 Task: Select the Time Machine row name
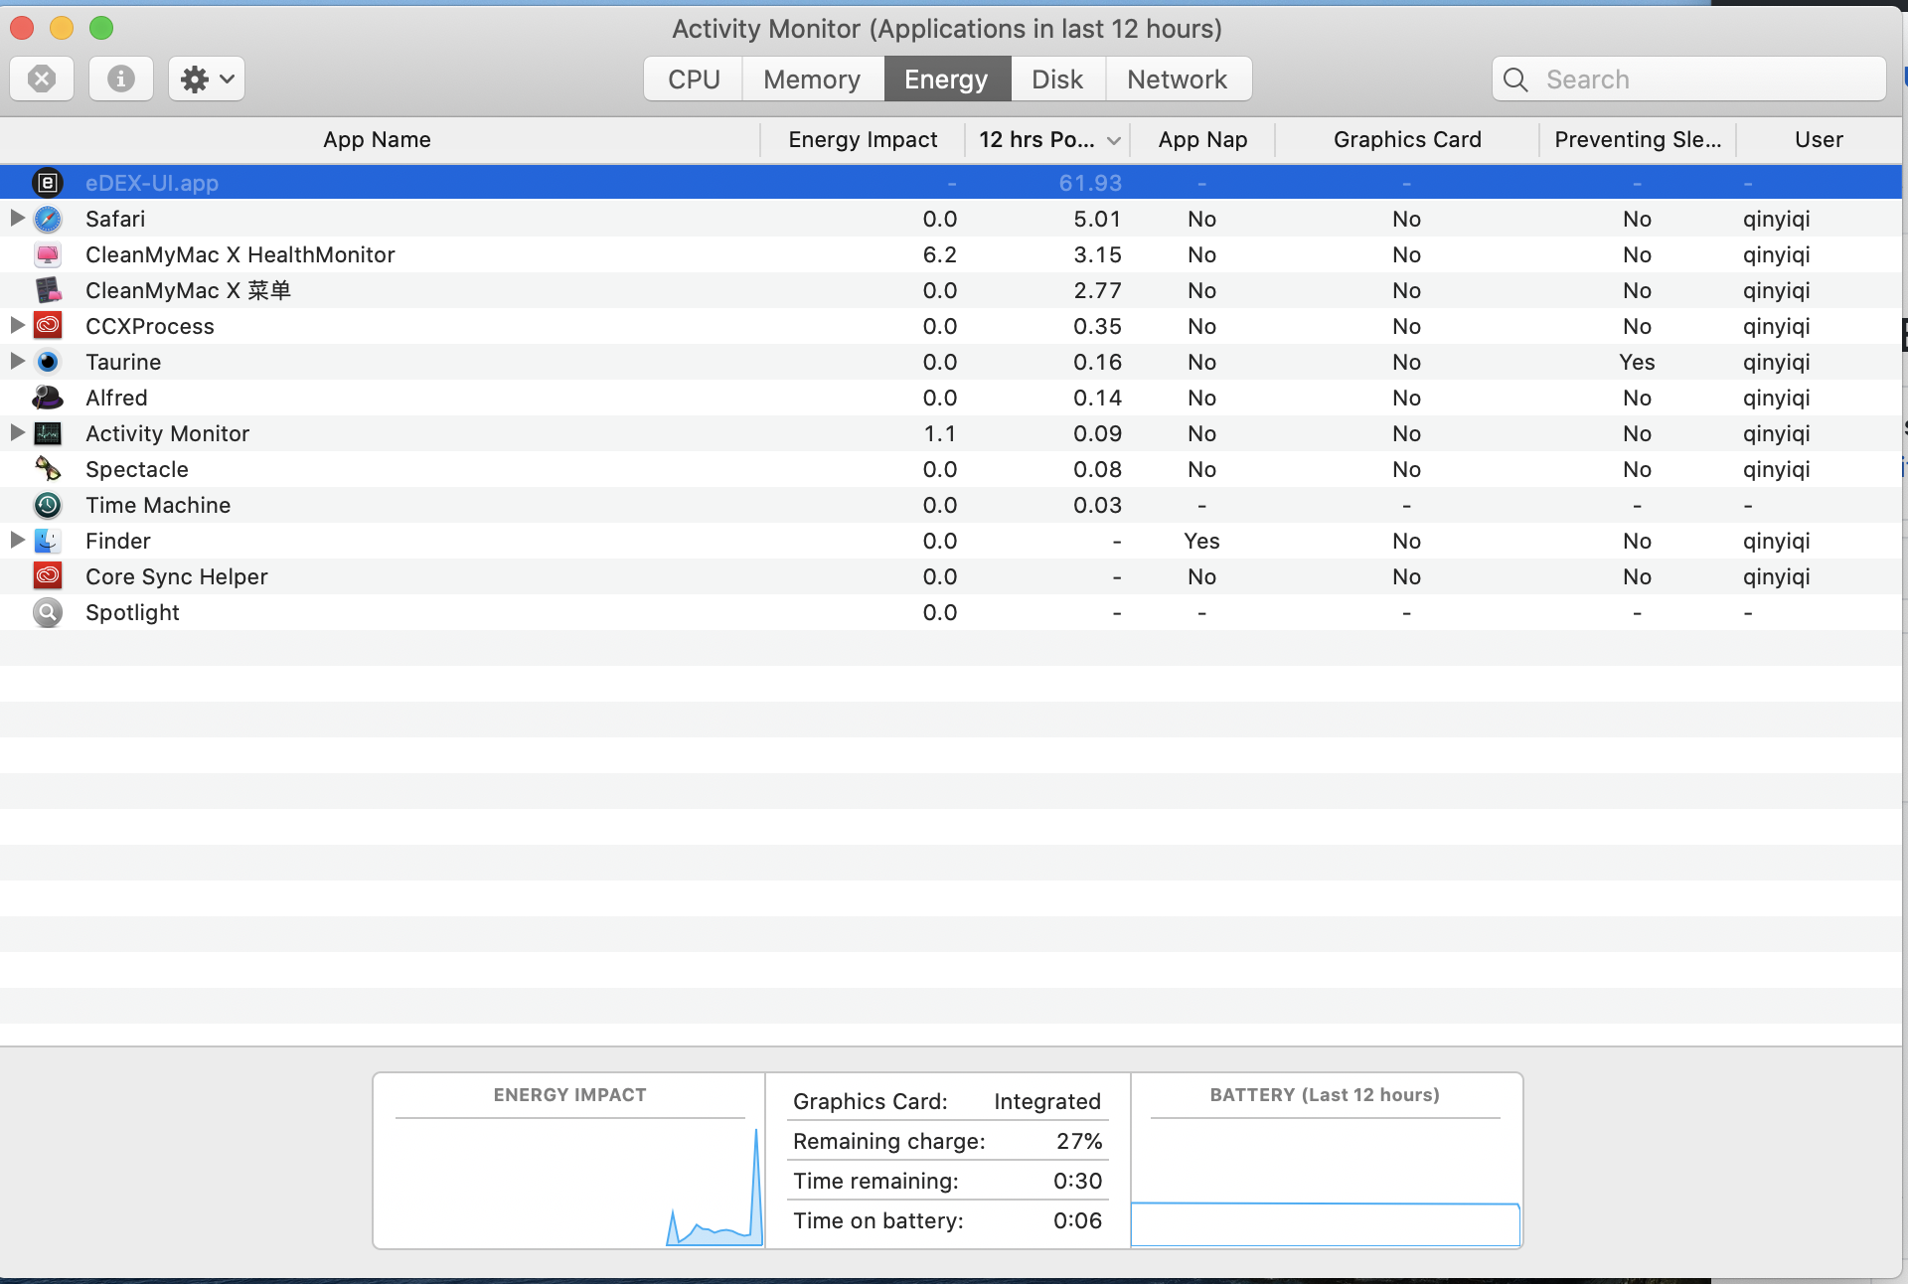[x=158, y=505]
